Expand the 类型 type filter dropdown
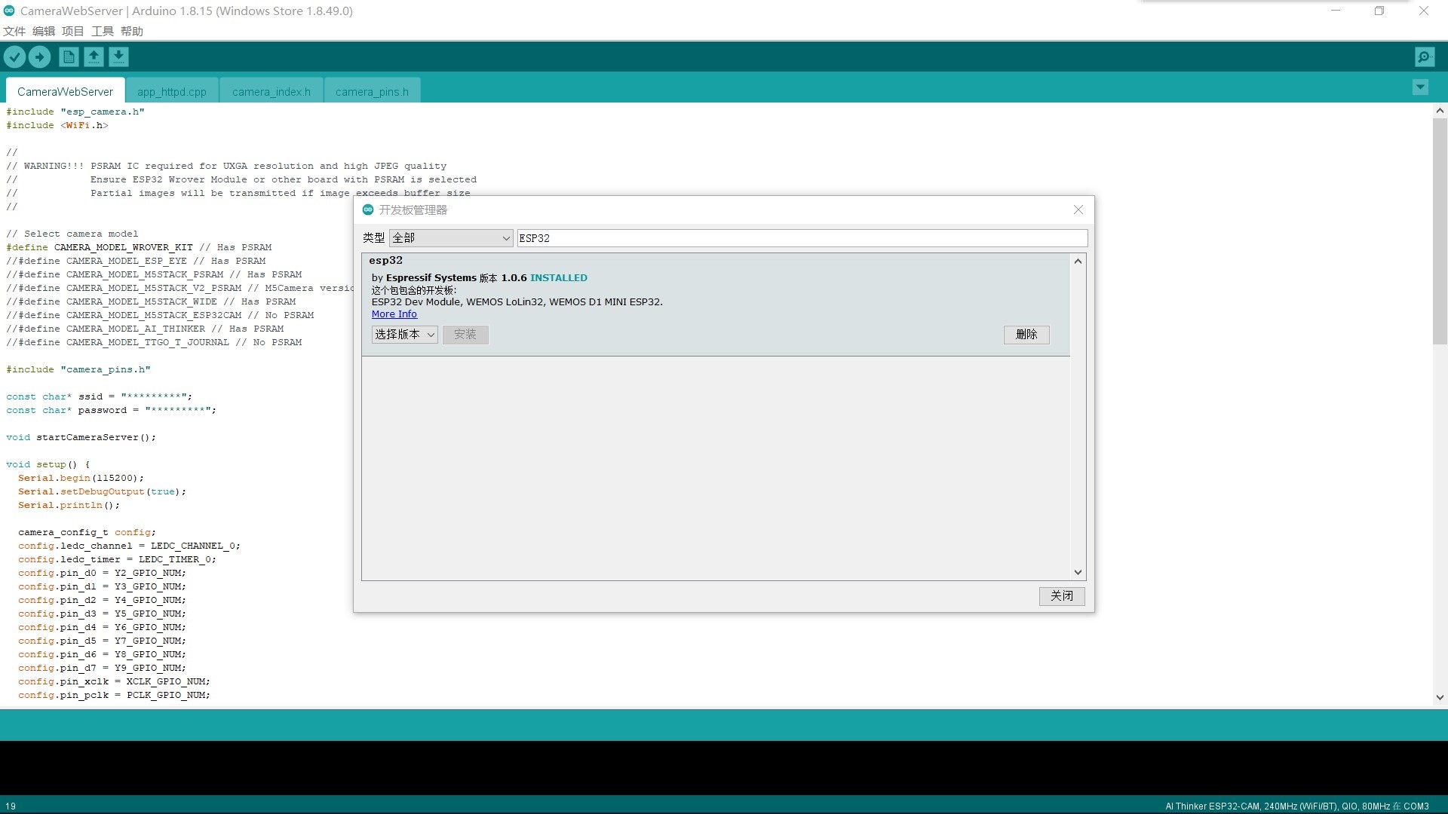 pyautogui.click(x=451, y=238)
